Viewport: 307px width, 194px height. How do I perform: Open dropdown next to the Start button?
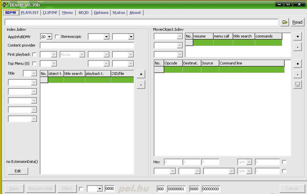pyautogui.click(x=95, y=188)
